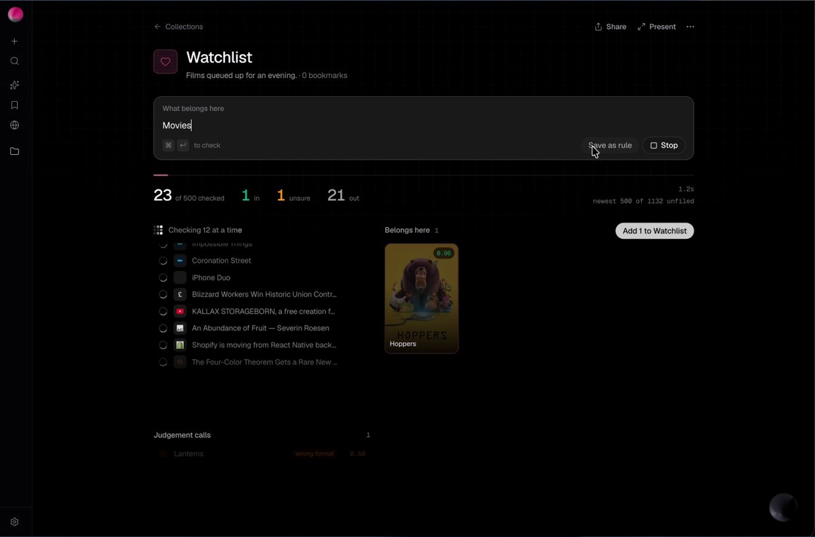This screenshot has height=537, width=815.
Task: Click the 1 unsure count
Action: tap(293, 196)
